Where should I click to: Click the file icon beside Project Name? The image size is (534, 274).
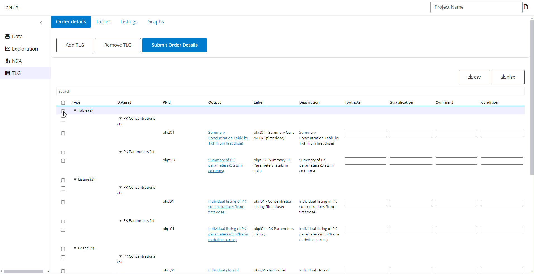pos(526,7)
